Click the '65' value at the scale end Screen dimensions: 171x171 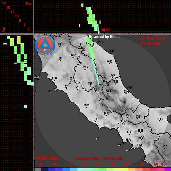tap(163, 164)
